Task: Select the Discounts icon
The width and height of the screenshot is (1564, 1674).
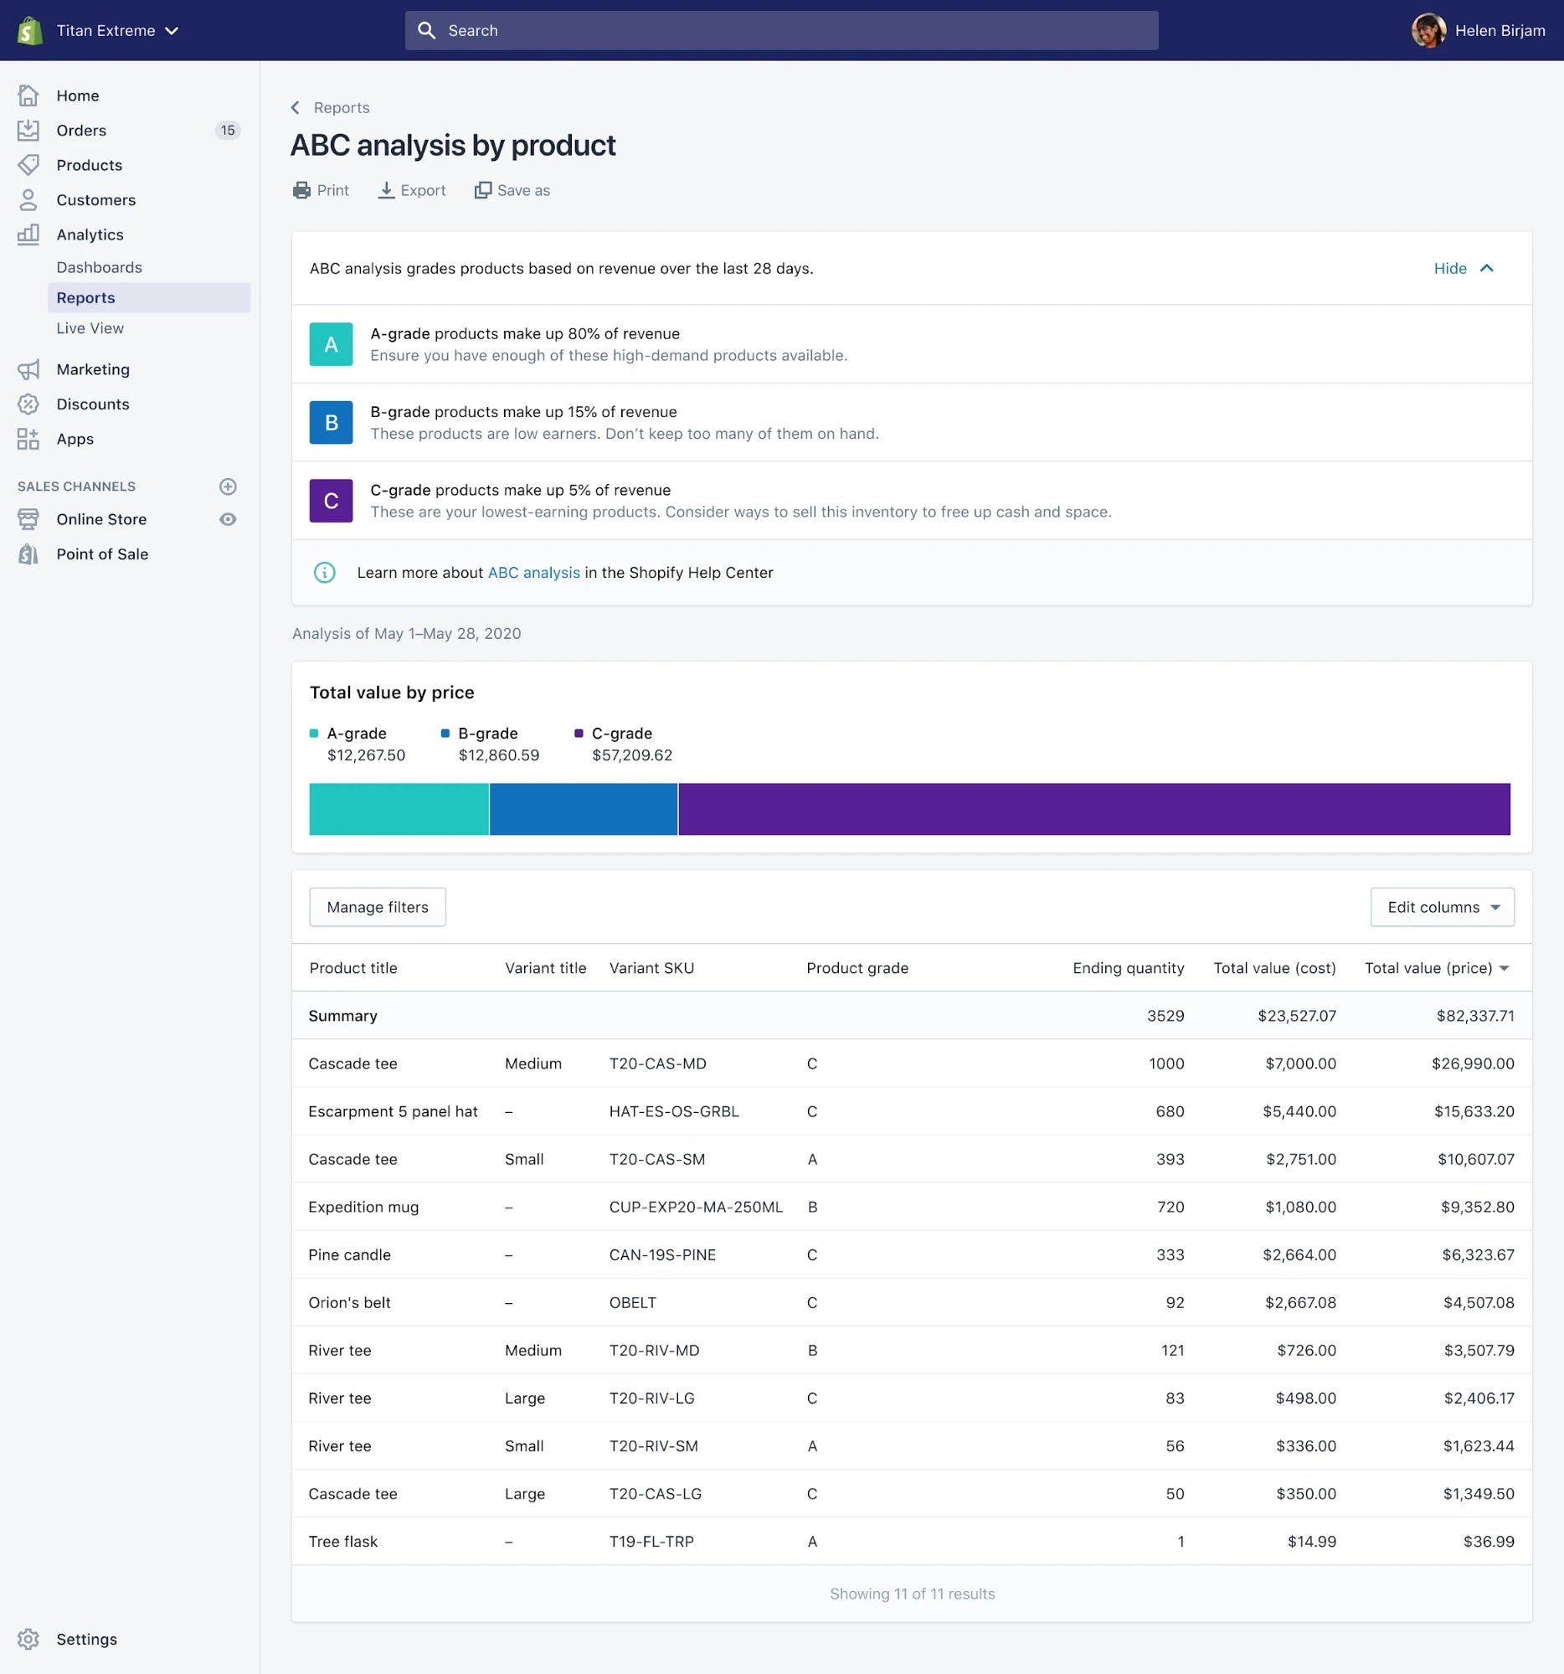Action: tap(28, 404)
